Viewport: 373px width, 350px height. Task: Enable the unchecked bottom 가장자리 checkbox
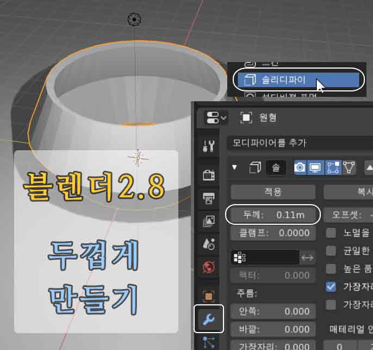(331, 305)
